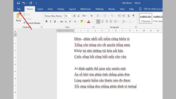Switch to the Design tab

(x=61, y=9)
